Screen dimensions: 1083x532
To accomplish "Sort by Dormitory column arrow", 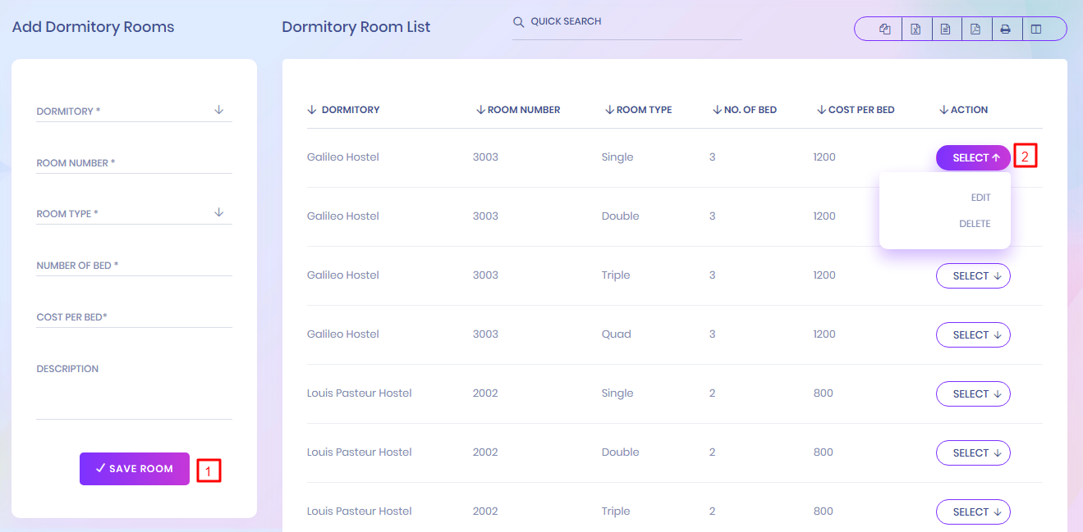I will [x=312, y=110].
